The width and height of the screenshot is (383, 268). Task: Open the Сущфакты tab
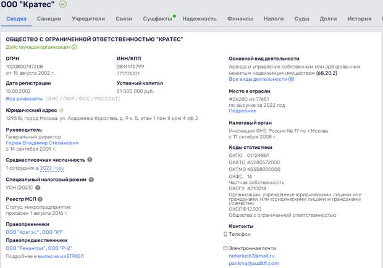click(158, 19)
